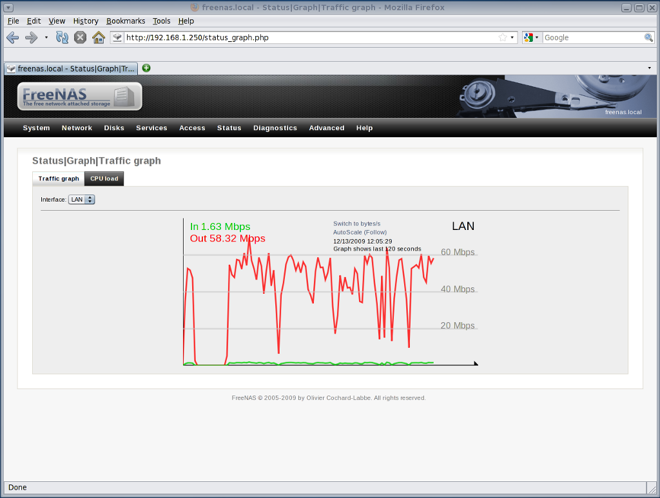Click the FreeNAS logo

click(x=79, y=96)
